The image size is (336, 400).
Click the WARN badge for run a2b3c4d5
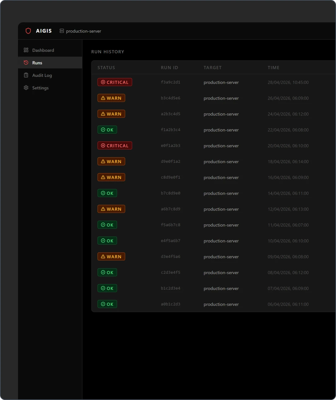click(111, 114)
